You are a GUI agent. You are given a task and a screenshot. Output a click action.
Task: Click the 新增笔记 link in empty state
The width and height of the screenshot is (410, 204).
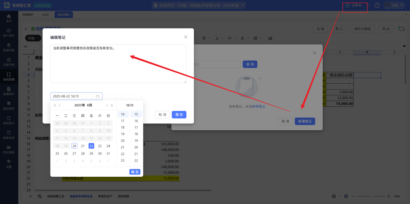click(259, 107)
